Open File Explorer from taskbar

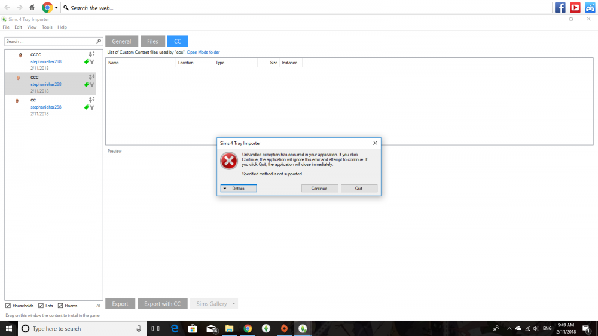(x=229, y=328)
